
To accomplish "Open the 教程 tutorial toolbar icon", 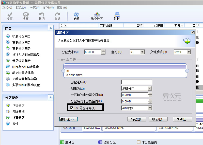I will [117, 16].
